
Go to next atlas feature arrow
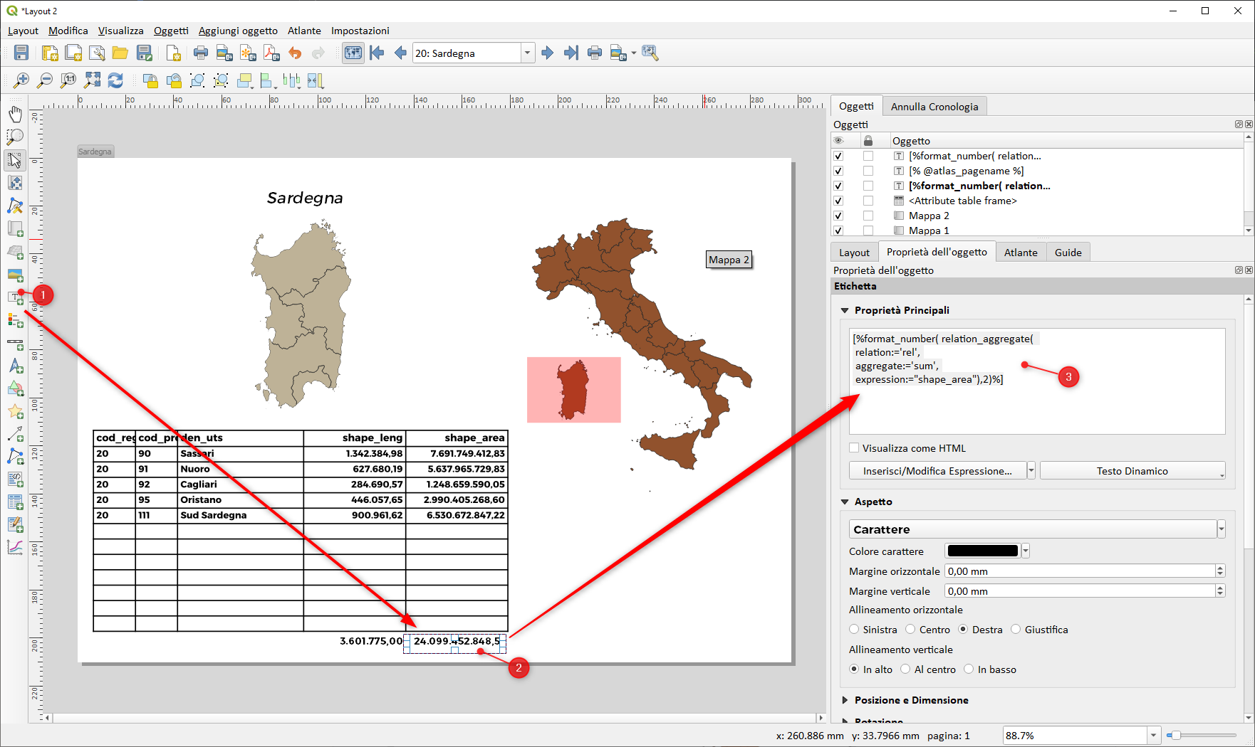tap(547, 53)
